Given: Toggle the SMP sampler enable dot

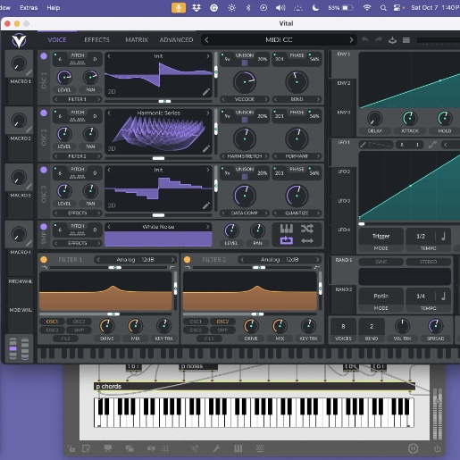Looking at the screenshot, I should 44,227.
